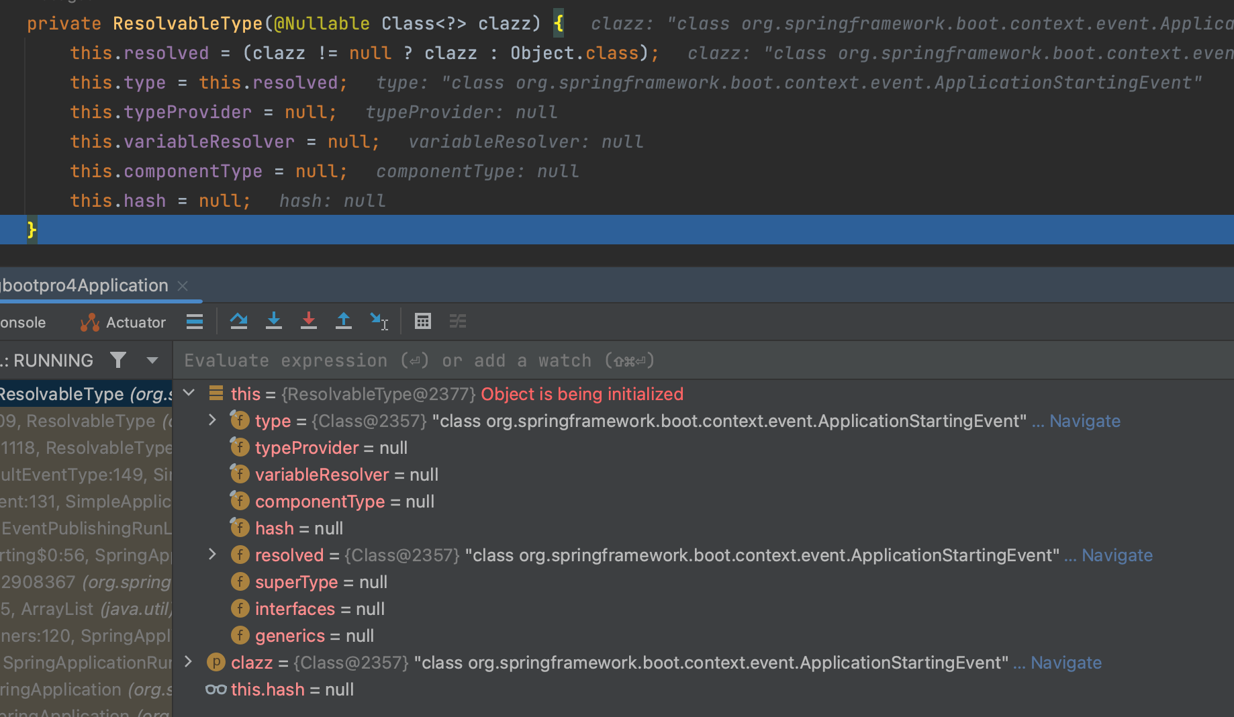Select the EventPublishingRunL stack frame
The width and height of the screenshot is (1234, 717).
(86, 528)
